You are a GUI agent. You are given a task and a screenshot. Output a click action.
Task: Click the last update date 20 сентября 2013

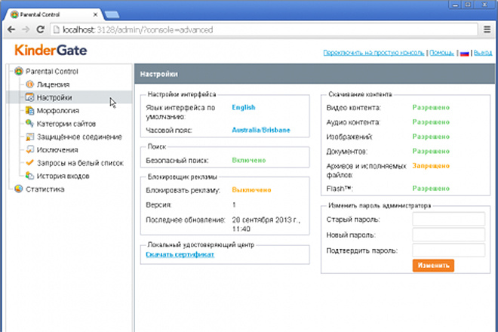point(266,224)
